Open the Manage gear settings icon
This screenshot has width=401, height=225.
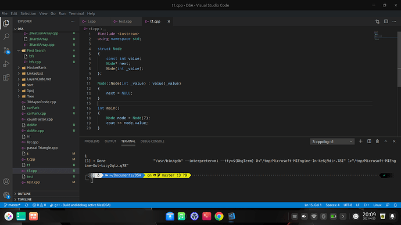coord(6,195)
